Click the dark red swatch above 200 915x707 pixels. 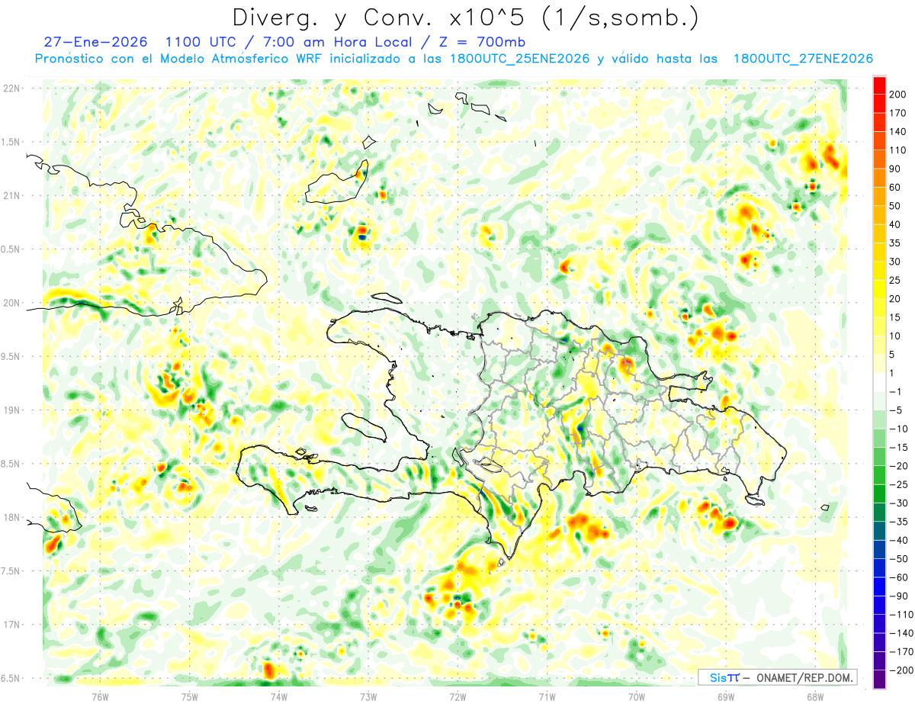[879, 85]
